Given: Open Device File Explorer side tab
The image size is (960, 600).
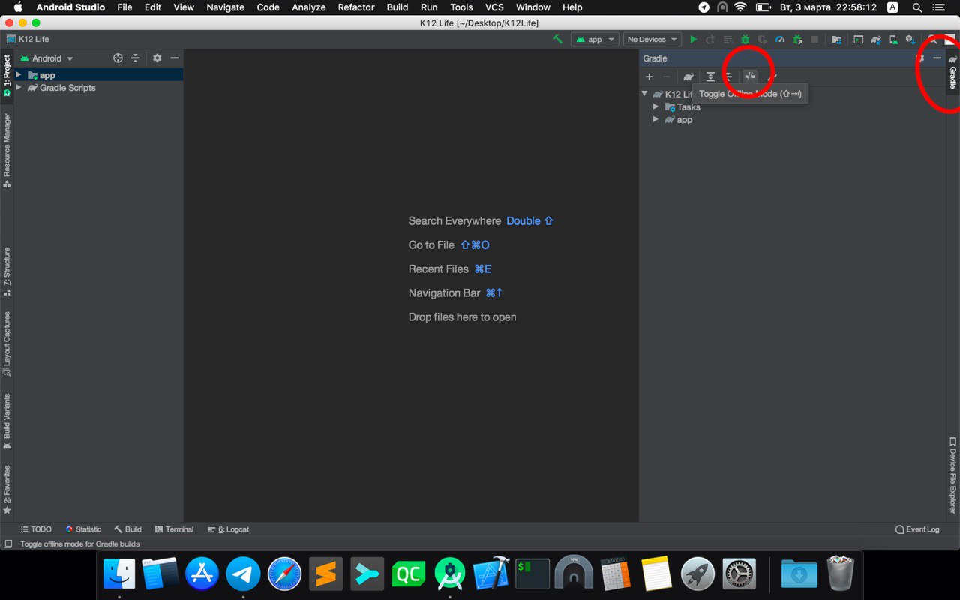Looking at the screenshot, I should tap(952, 475).
